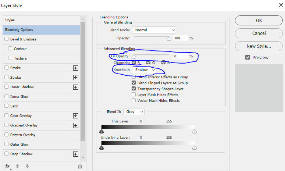
Task: Click the styles list scroll down arrow
Action: [83, 157]
